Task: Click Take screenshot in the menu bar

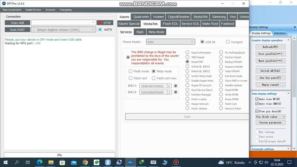Action: point(12,10)
